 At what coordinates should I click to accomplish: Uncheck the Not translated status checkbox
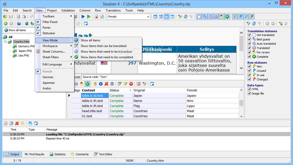(249, 35)
